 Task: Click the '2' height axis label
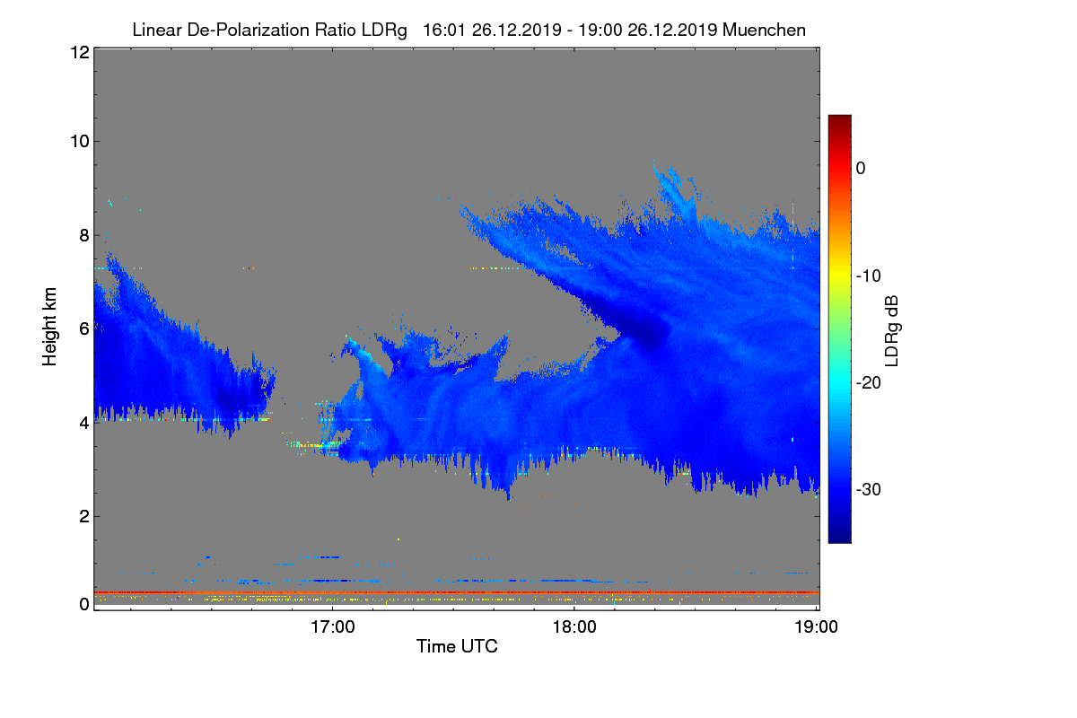(x=83, y=516)
